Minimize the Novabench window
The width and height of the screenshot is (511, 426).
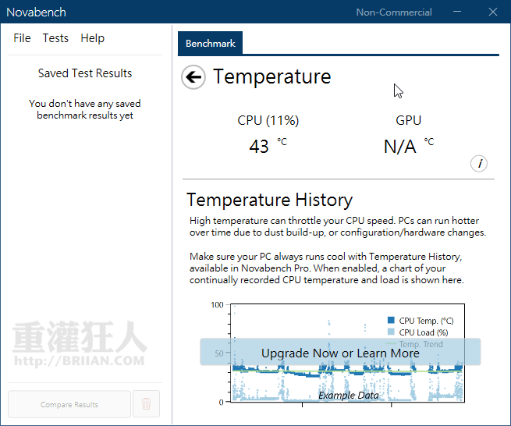(458, 12)
